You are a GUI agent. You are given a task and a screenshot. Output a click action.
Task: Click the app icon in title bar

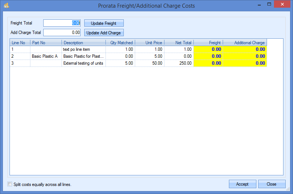click(6, 5)
